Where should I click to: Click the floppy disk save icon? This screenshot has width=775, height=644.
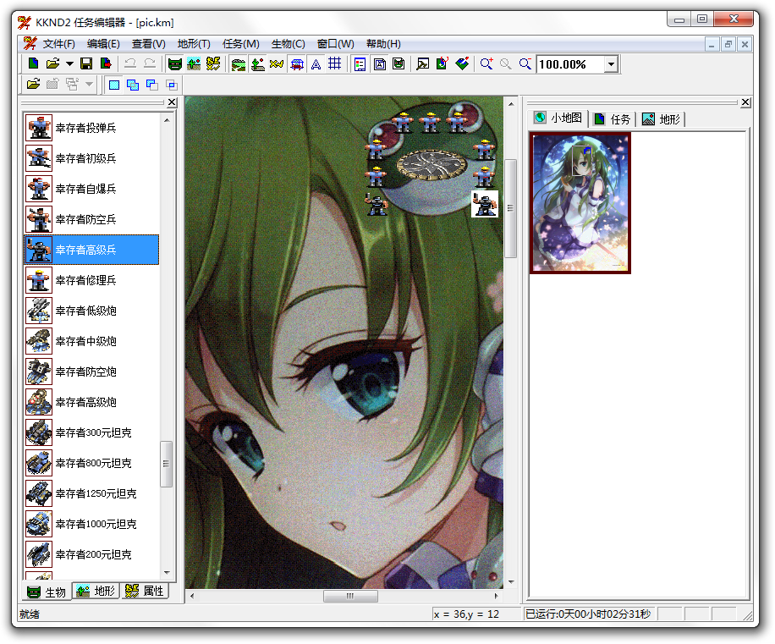click(x=85, y=63)
